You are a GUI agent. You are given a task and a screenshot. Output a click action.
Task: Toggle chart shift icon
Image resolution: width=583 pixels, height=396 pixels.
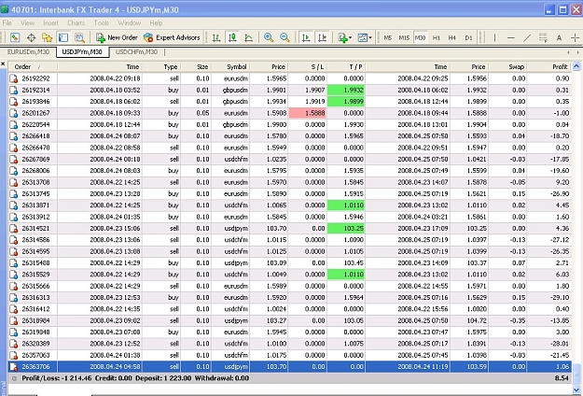(323, 37)
